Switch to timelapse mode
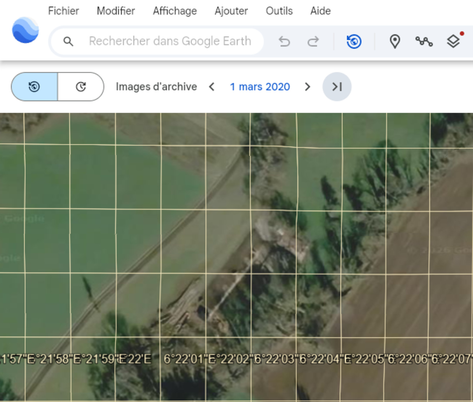Screen dimensions: 473x402 click(x=81, y=87)
